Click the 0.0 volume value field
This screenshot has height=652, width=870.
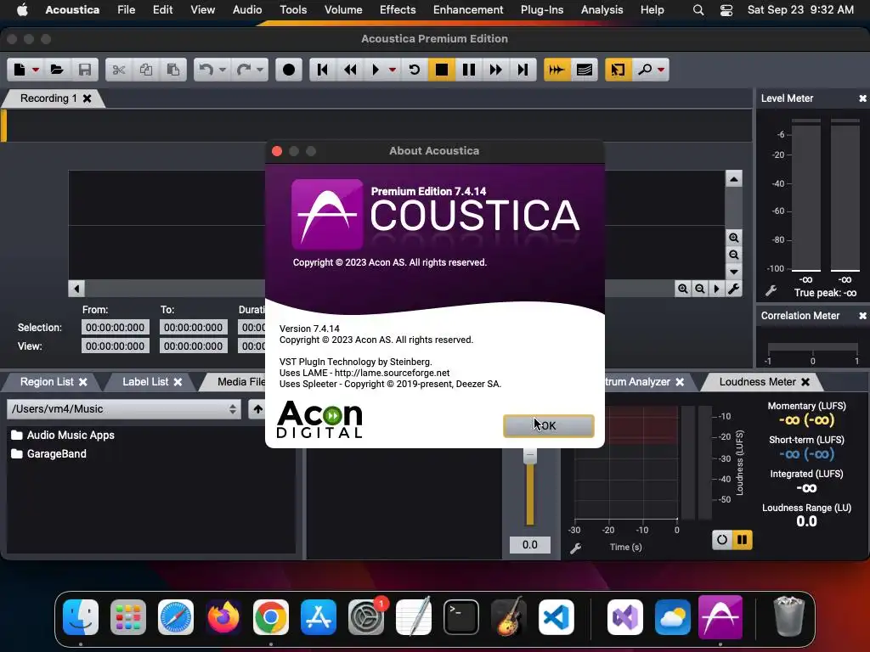coord(530,545)
